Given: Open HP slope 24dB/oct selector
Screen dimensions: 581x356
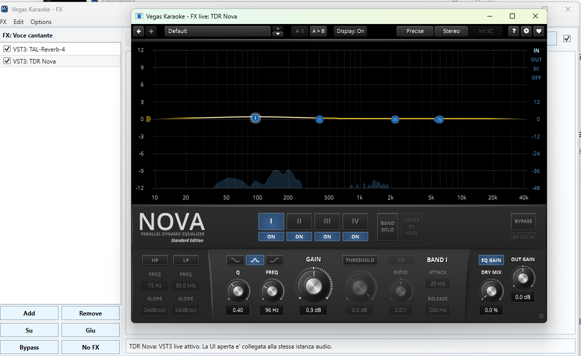Looking at the screenshot, I should click(155, 310).
